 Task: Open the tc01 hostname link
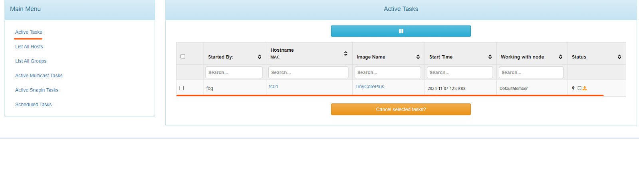(274, 87)
